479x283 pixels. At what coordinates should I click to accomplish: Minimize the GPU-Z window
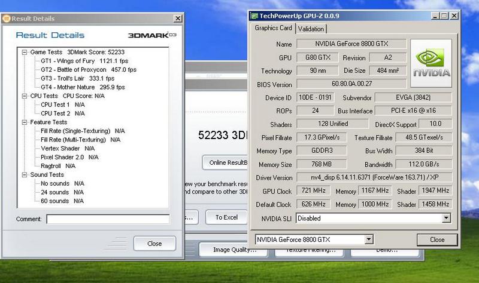[435, 16]
